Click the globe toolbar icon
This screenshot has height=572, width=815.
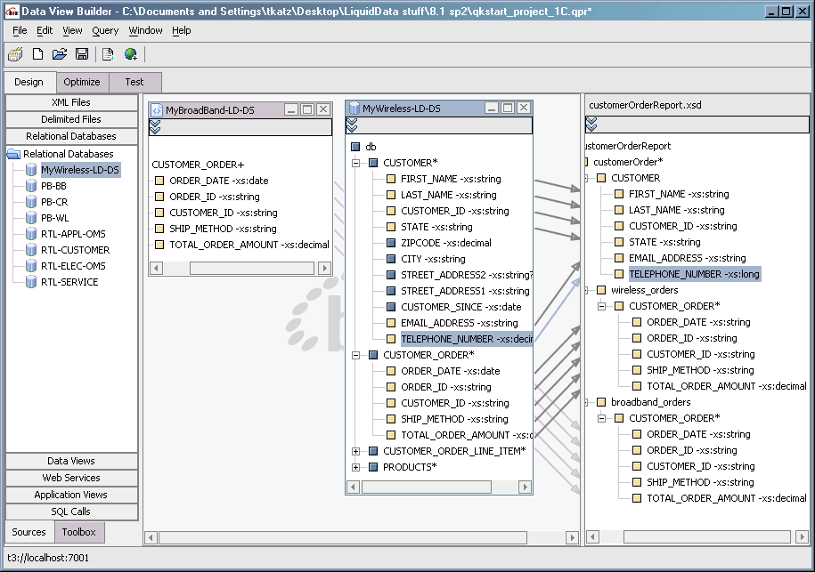click(x=130, y=54)
